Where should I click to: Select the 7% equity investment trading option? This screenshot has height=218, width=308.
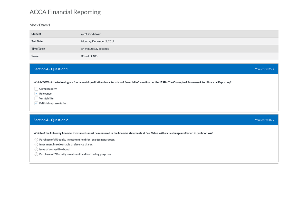point(36,154)
